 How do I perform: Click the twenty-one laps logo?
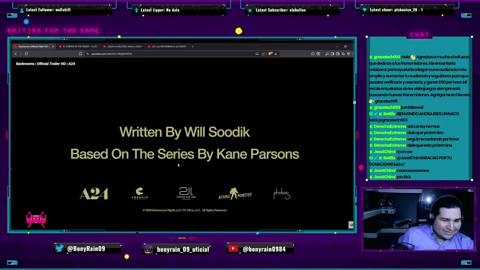tap(186, 193)
